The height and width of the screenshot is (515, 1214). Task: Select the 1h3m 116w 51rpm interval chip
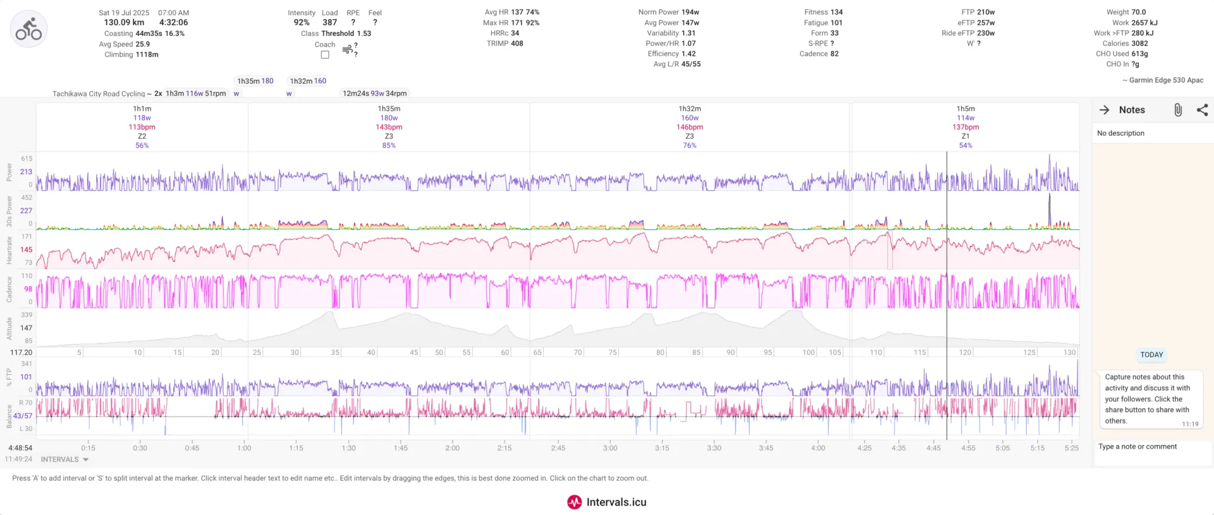click(x=195, y=94)
